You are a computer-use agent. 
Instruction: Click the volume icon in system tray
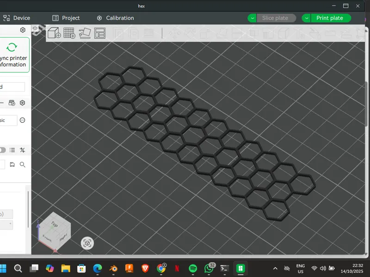(323, 268)
